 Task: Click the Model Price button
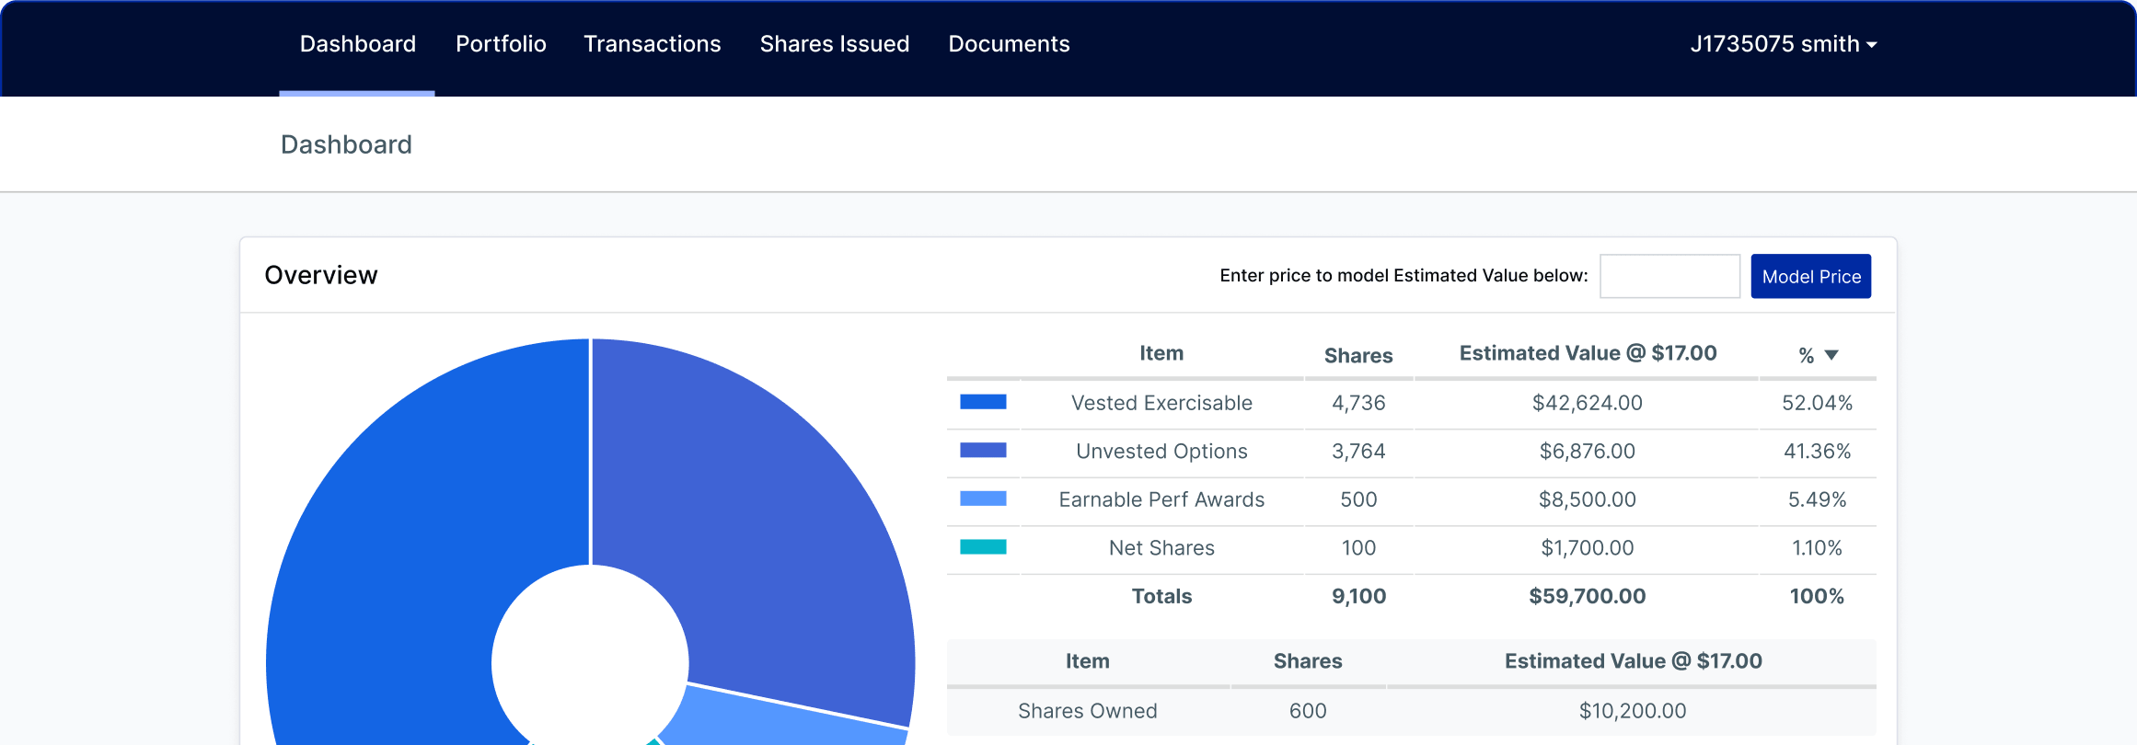click(1810, 276)
